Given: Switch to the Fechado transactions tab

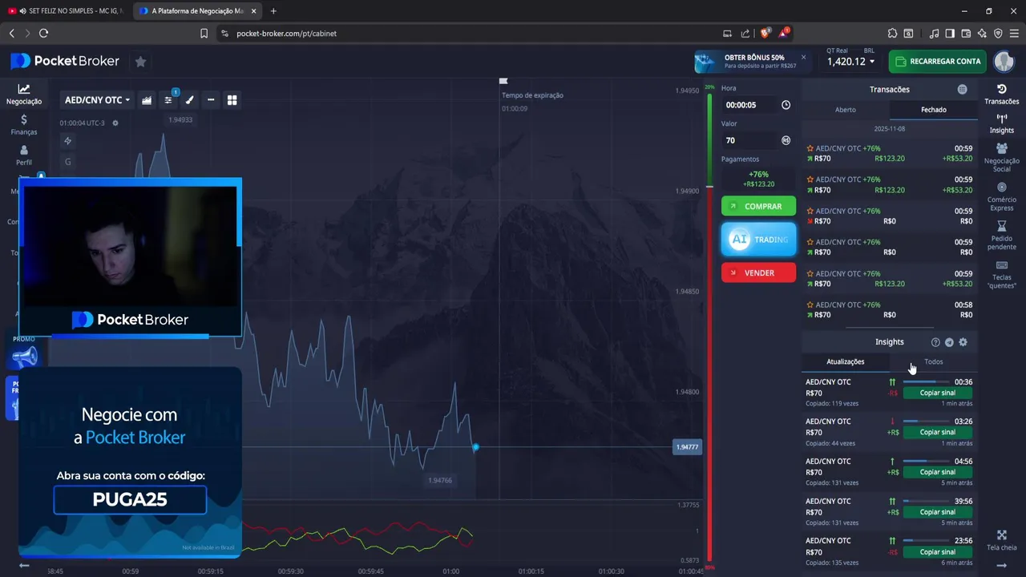Looking at the screenshot, I should point(933,110).
